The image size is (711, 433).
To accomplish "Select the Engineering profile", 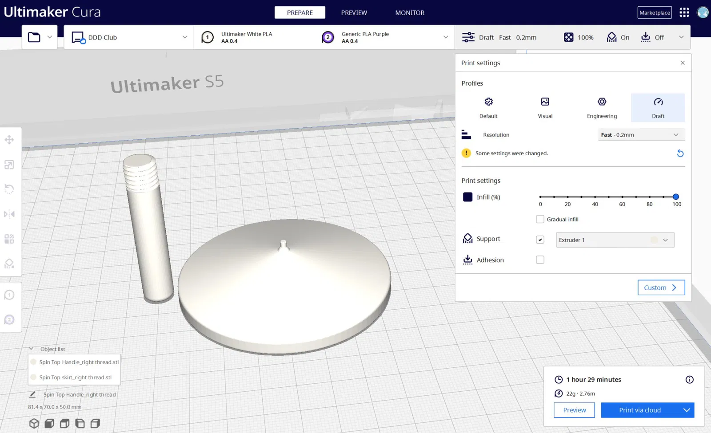I will pyautogui.click(x=602, y=108).
